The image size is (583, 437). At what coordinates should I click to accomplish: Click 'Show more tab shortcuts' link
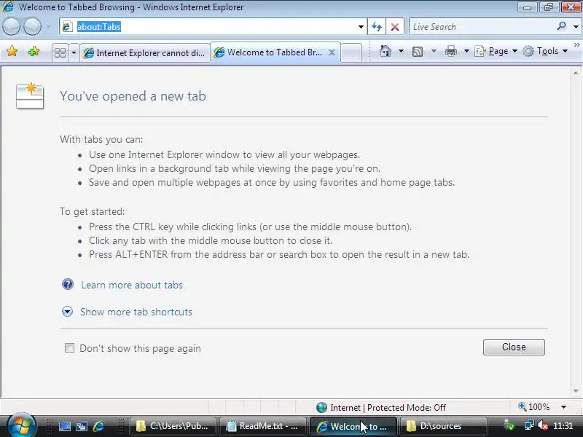(x=136, y=312)
